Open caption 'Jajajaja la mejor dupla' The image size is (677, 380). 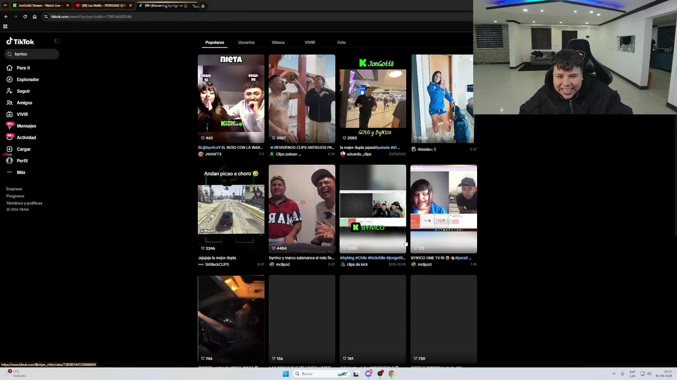tap(217, 258)
